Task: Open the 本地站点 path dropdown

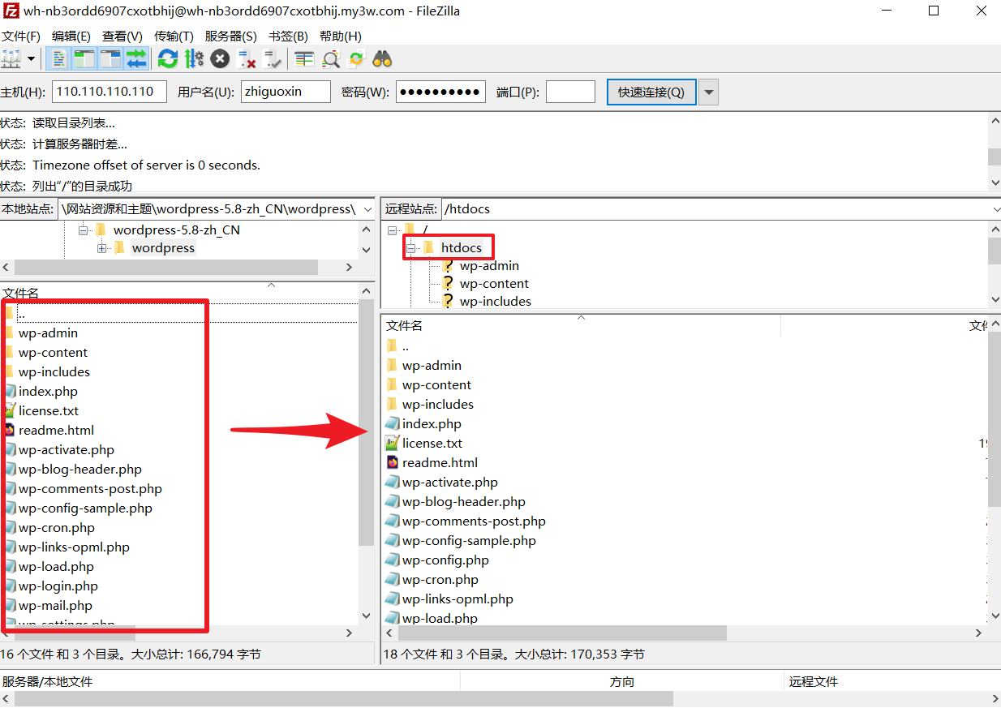Action: point(366,209)
